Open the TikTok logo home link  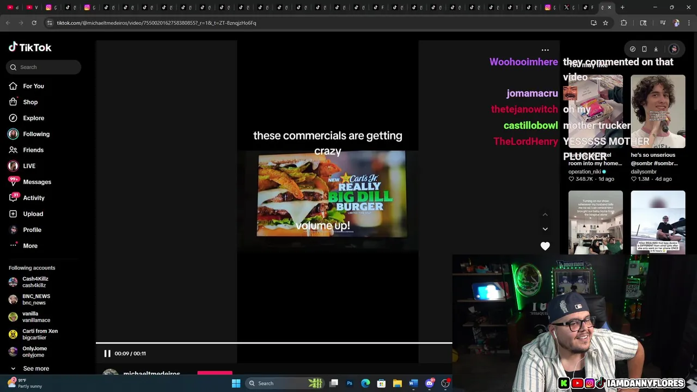click(x=30, y=47)
